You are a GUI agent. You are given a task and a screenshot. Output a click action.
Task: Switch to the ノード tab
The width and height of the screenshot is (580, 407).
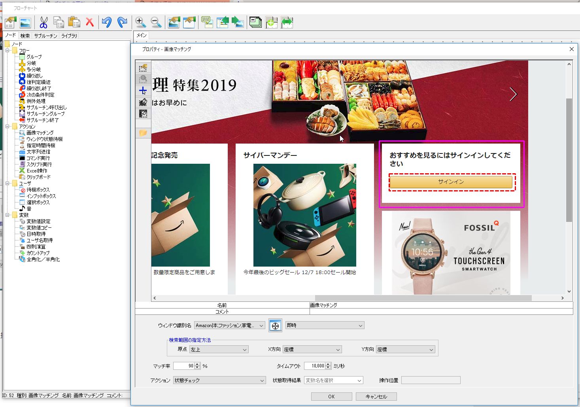point(11,36)
